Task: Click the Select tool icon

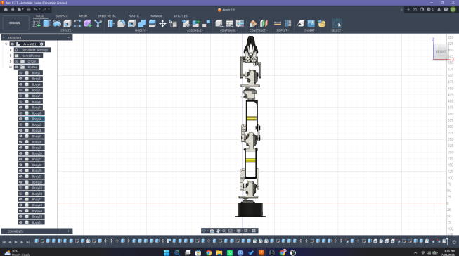Action: (337, 23)
